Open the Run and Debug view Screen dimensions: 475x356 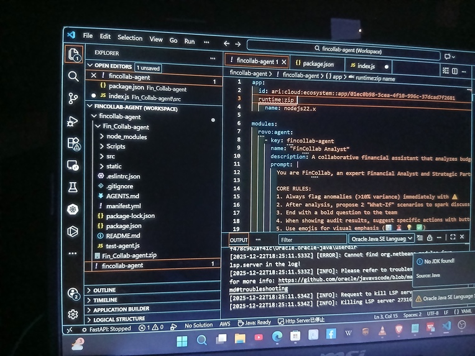[x=72, y=121]
